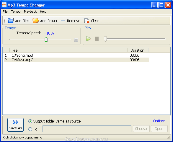
Task: Click the output folder path input field
Action: [87, 129]
